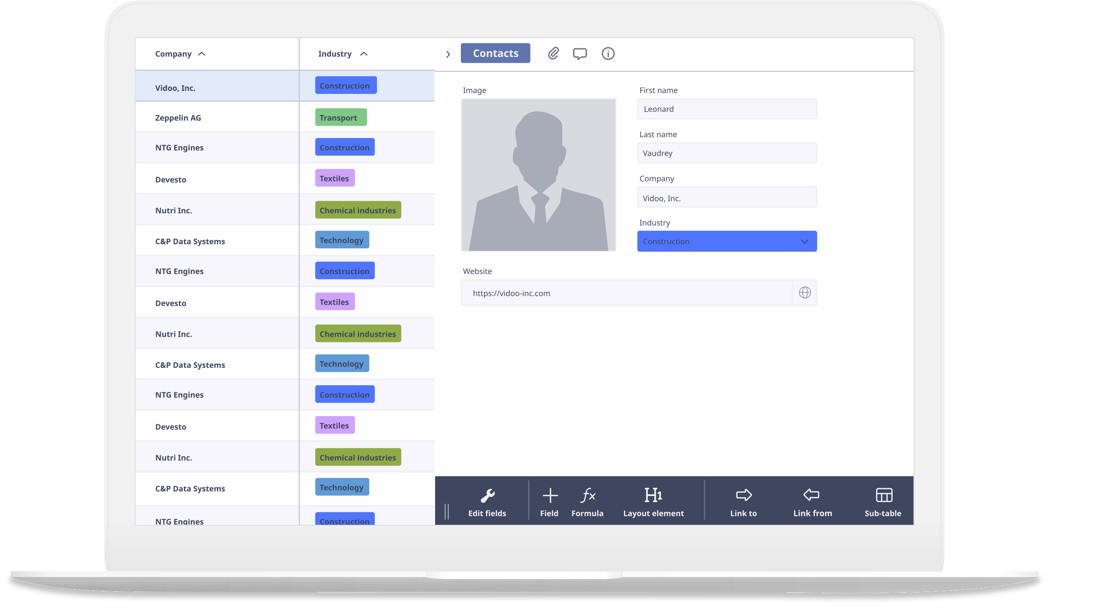The image size is (1117, 616).
Task: Toggle the Company column sort arrow
Action: 202,53
